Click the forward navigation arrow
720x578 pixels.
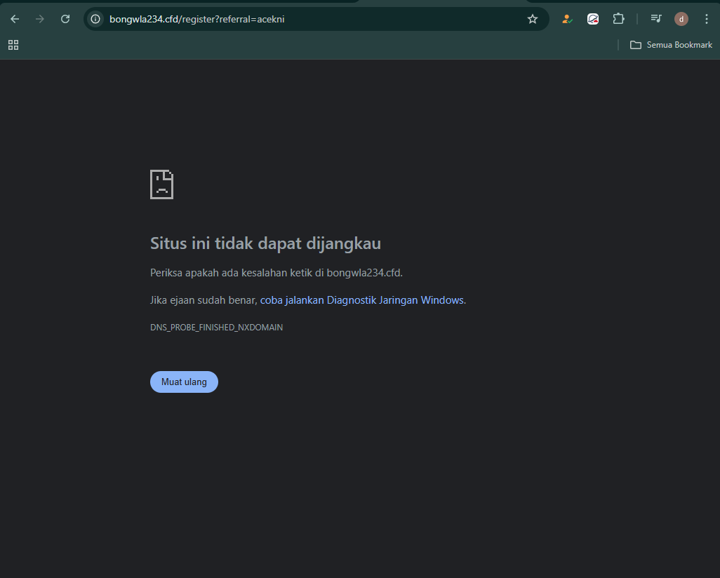click(x=40, y=19)
